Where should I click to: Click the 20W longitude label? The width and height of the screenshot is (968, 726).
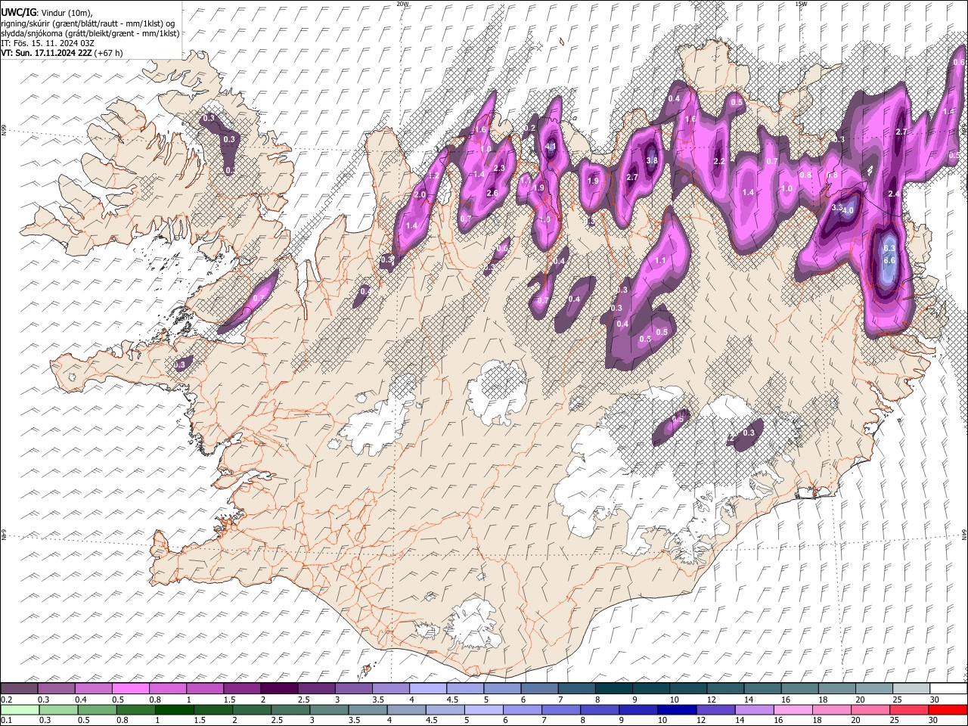click(x=402, y=4)
